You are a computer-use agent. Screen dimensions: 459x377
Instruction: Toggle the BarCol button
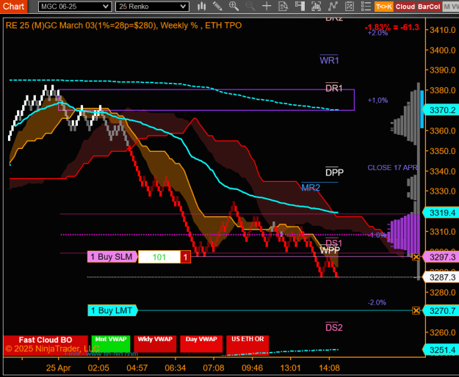point(429,7)
